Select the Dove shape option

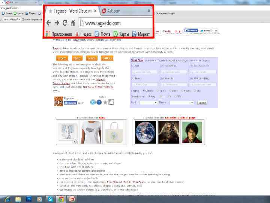tap(170, 91)
